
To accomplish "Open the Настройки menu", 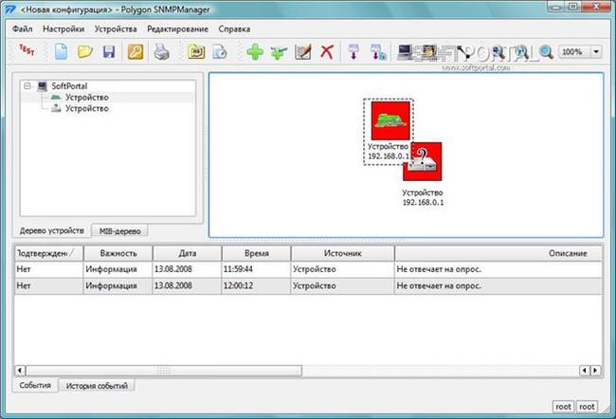I will (x=63, y=28).
